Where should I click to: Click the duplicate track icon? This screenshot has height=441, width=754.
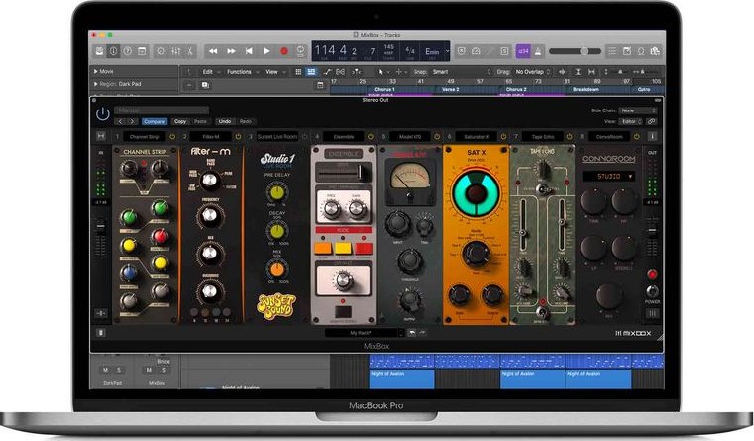pyautogui.click(x=205, y=85)
